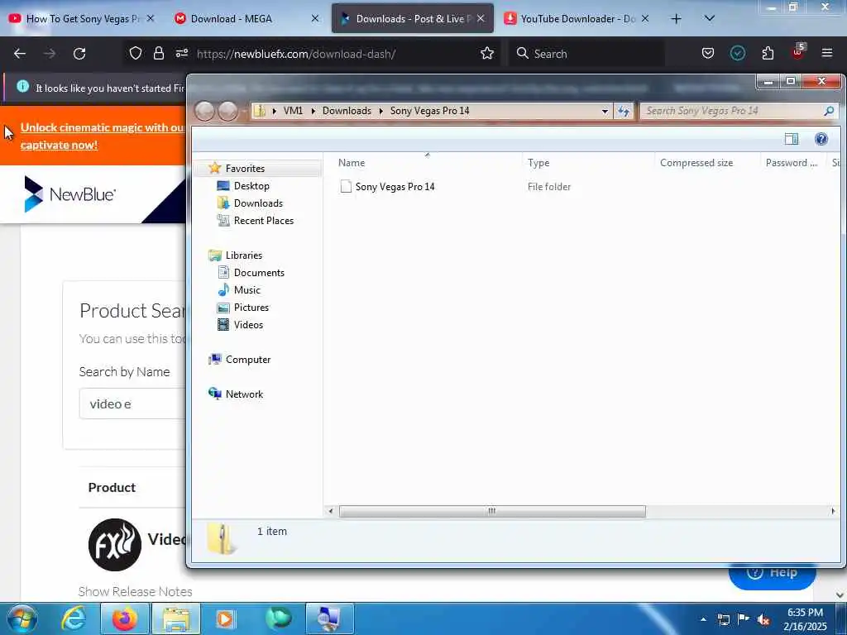Open Firefox hamburger application menu

(826, 53)
